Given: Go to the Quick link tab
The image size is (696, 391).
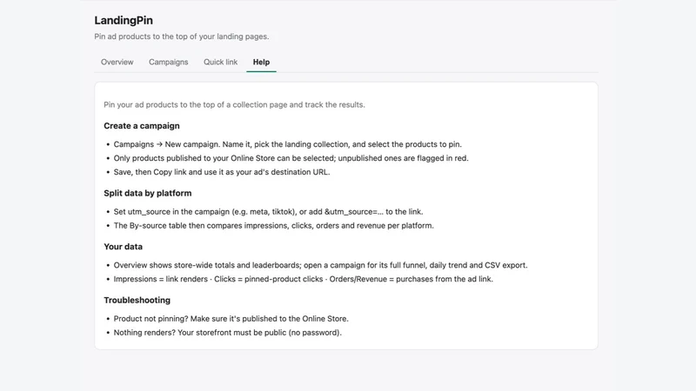Looking at the screenshot, I should pos(221,62).
